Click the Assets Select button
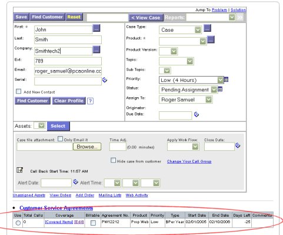 pyautogui.click(x=58, y=126)
